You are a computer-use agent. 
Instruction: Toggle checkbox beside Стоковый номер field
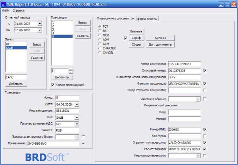click(205, 71)
